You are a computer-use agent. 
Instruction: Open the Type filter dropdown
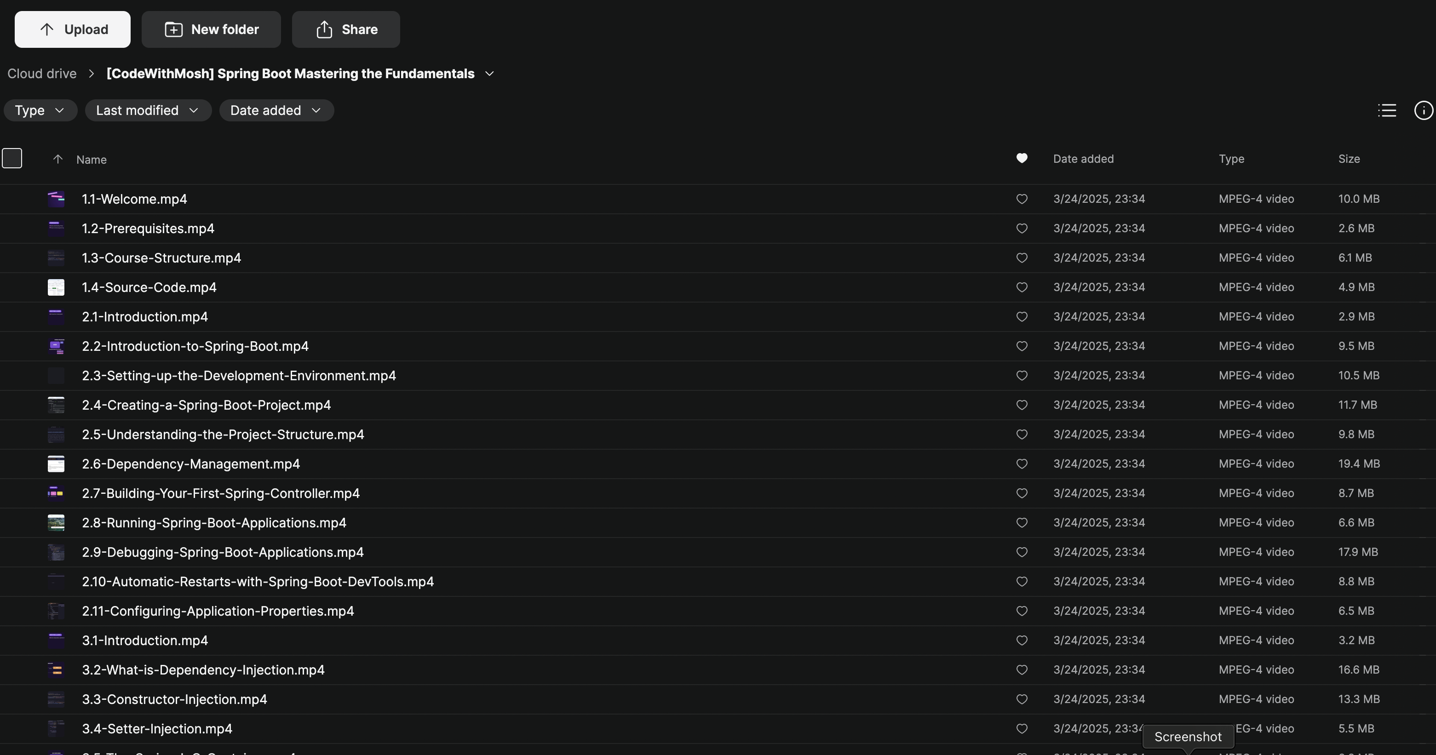tap(40, 110)
